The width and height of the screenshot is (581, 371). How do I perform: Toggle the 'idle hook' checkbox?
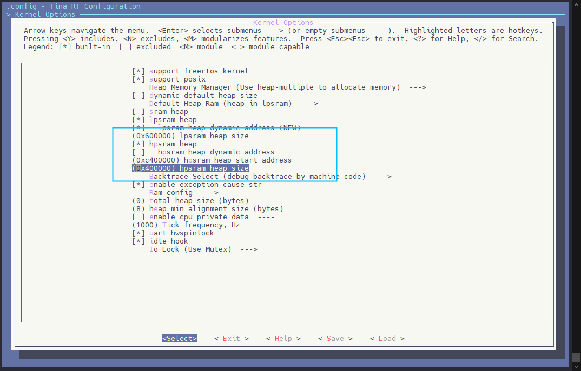(x=138, y=241)
